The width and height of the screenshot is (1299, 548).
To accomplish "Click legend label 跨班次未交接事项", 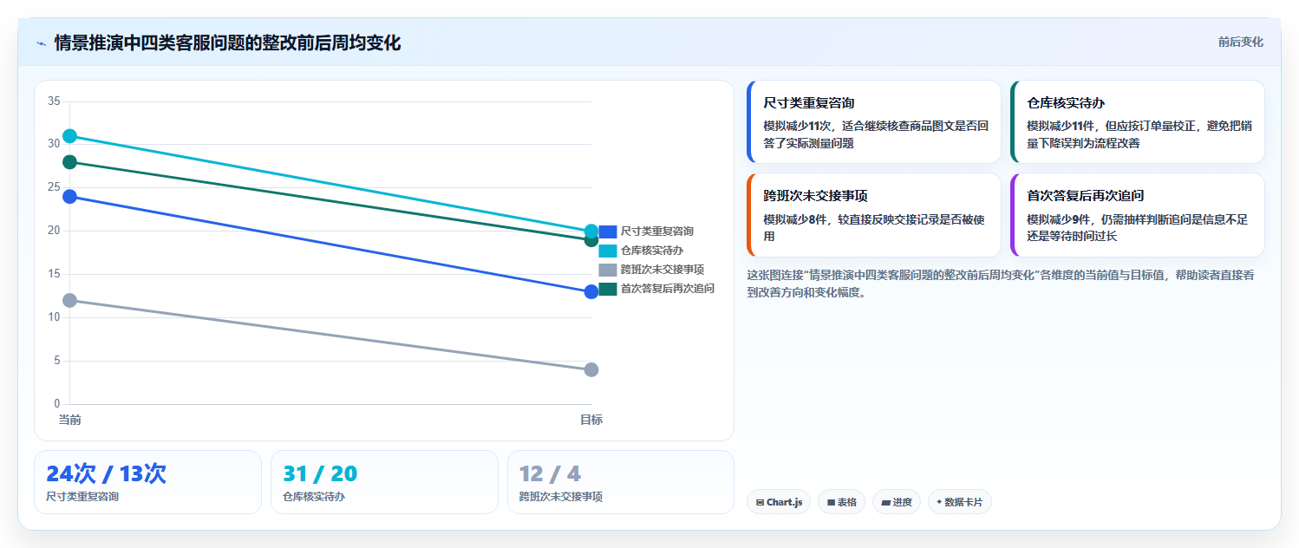I will pyautogui.click(x=663, y=270).
